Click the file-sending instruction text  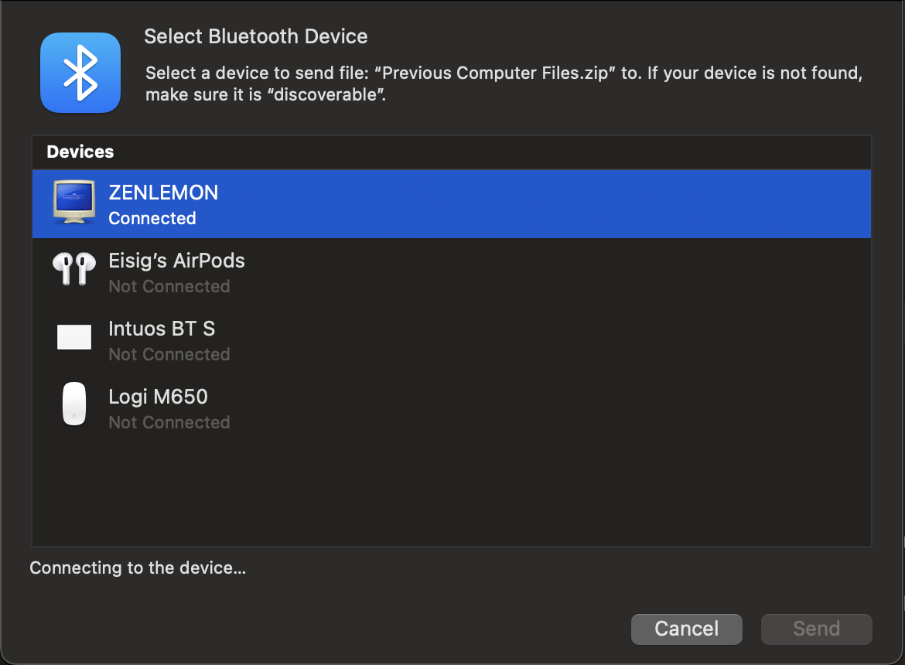[x=504, y=84]
